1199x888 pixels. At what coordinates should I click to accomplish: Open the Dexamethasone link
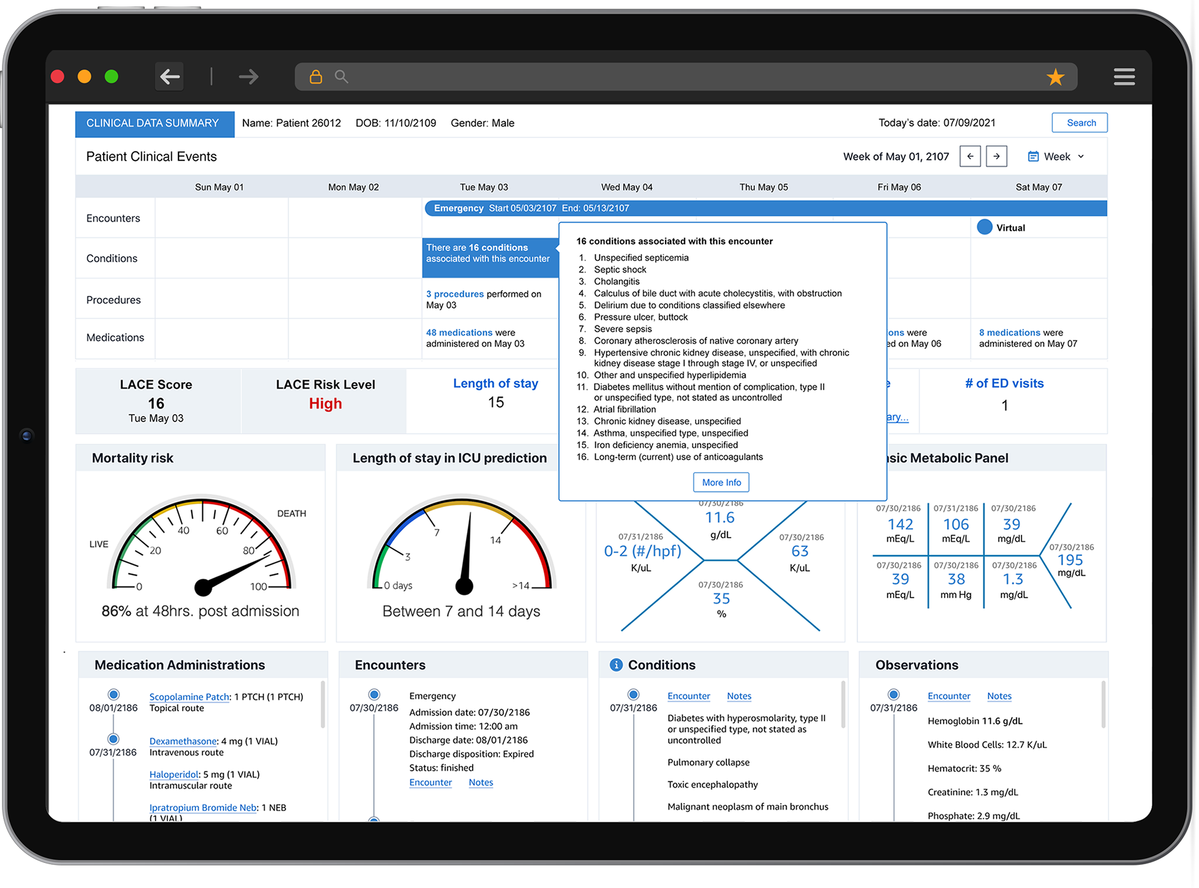click(x=183, y=741)
